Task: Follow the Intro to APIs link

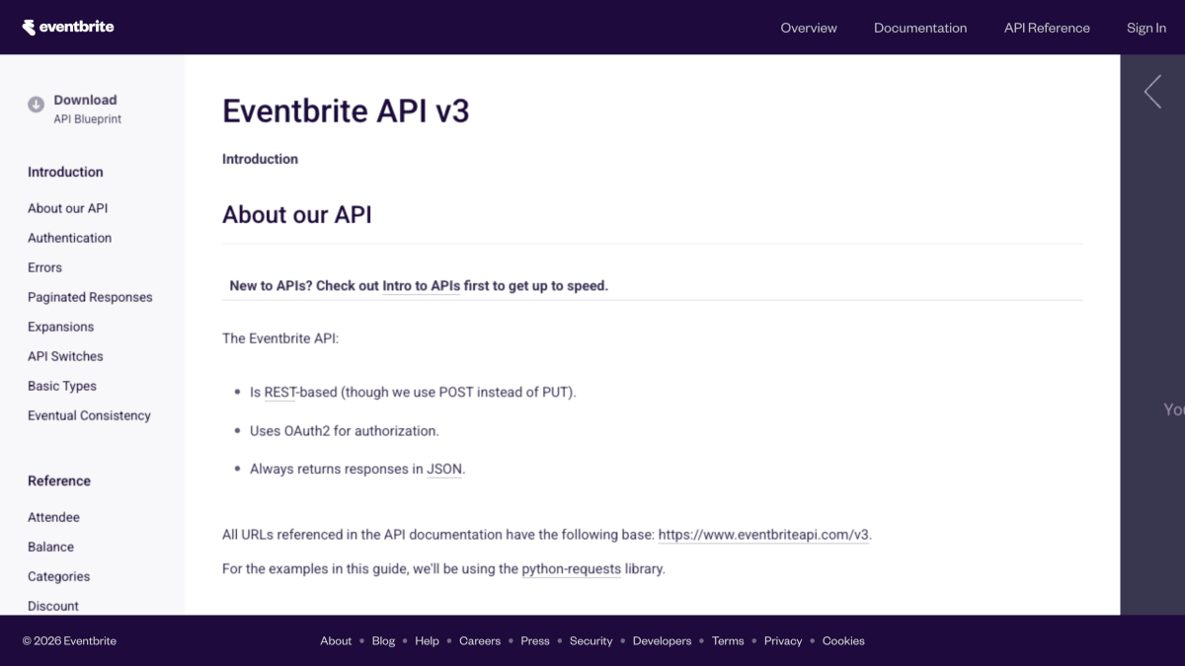Action: pos(421,286)
